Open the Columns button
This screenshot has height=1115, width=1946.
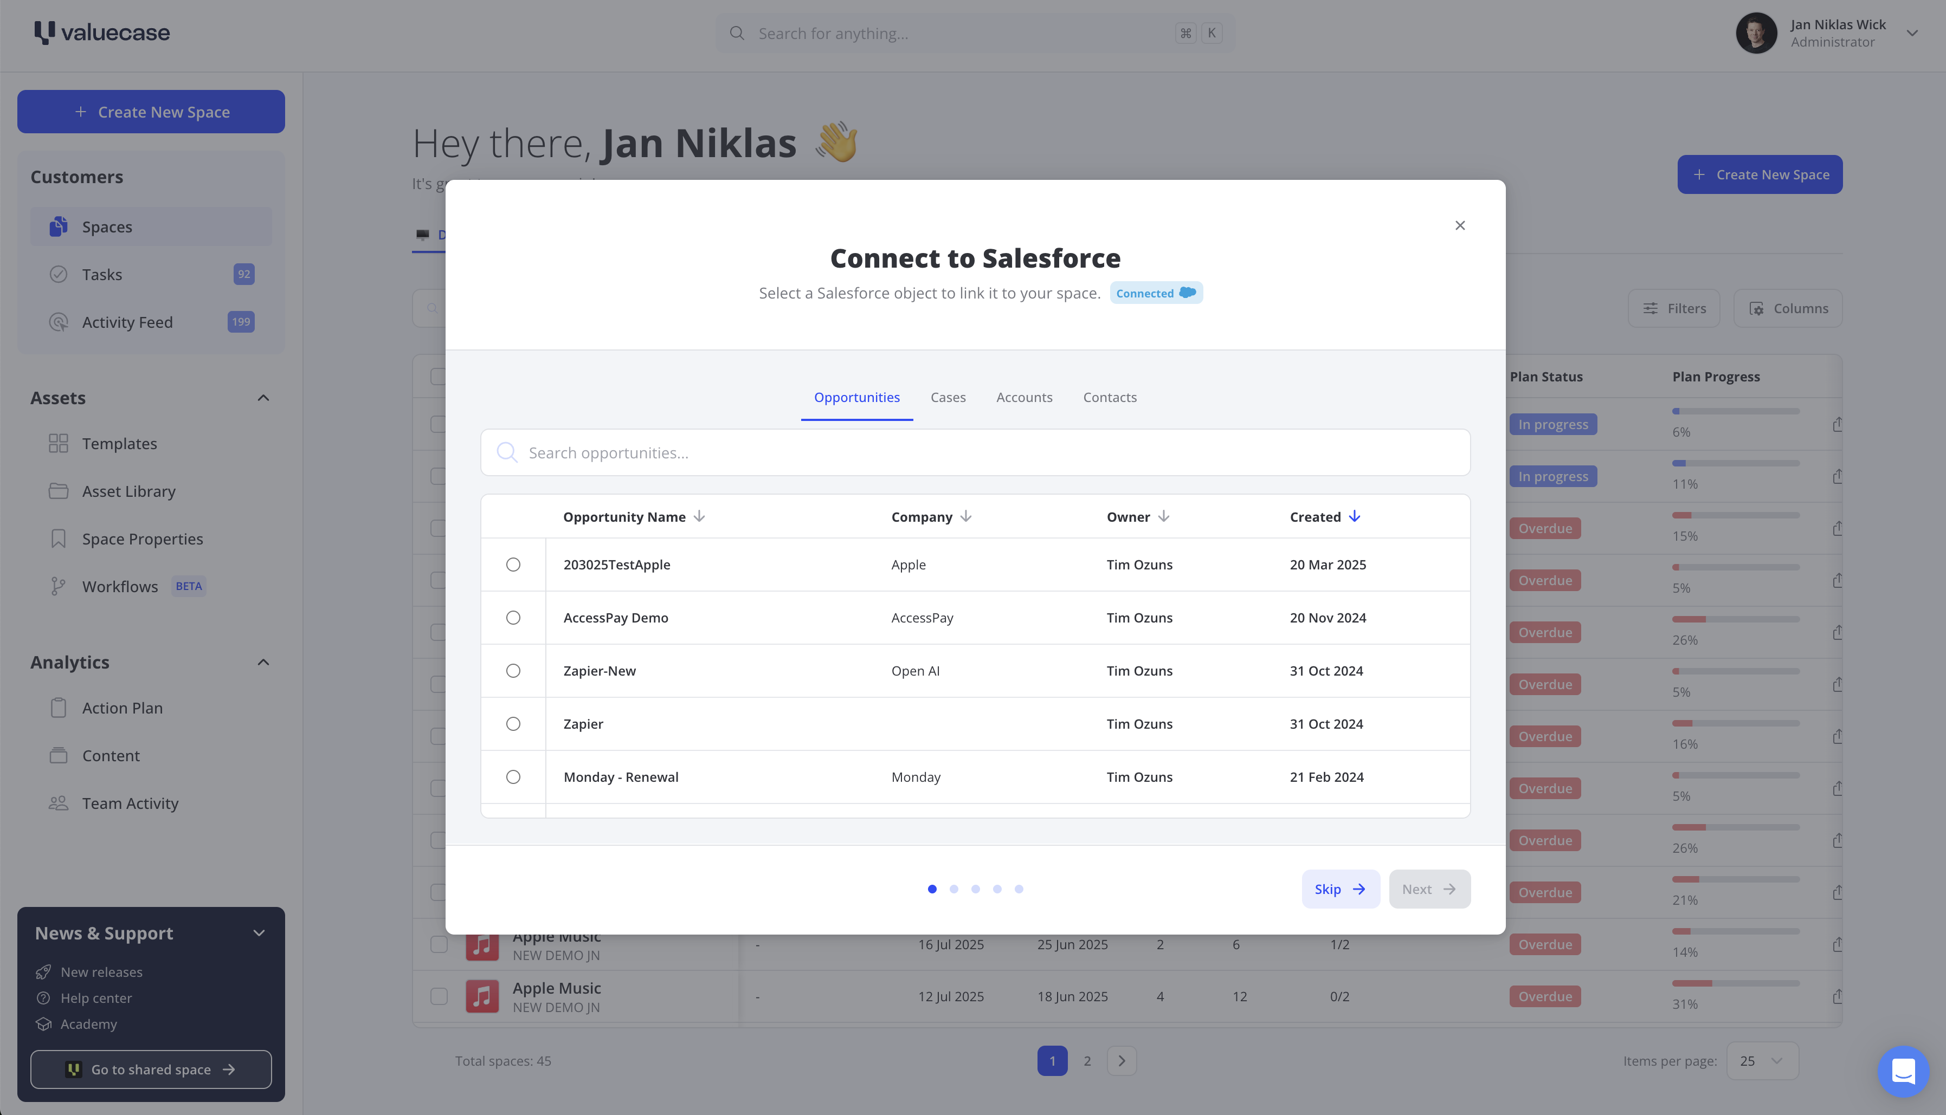pos(1788,309)
